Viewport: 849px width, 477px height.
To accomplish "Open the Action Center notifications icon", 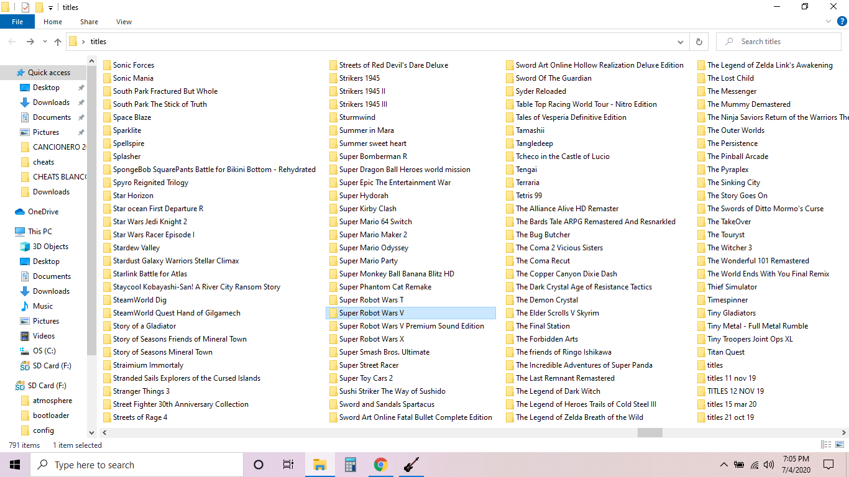I will [828, 465].
